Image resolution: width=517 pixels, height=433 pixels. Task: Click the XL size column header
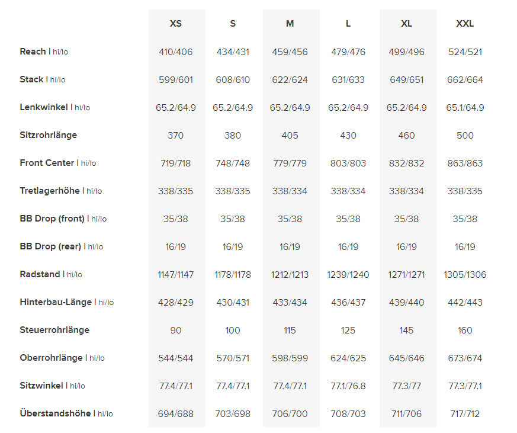(x=406, y=24)
